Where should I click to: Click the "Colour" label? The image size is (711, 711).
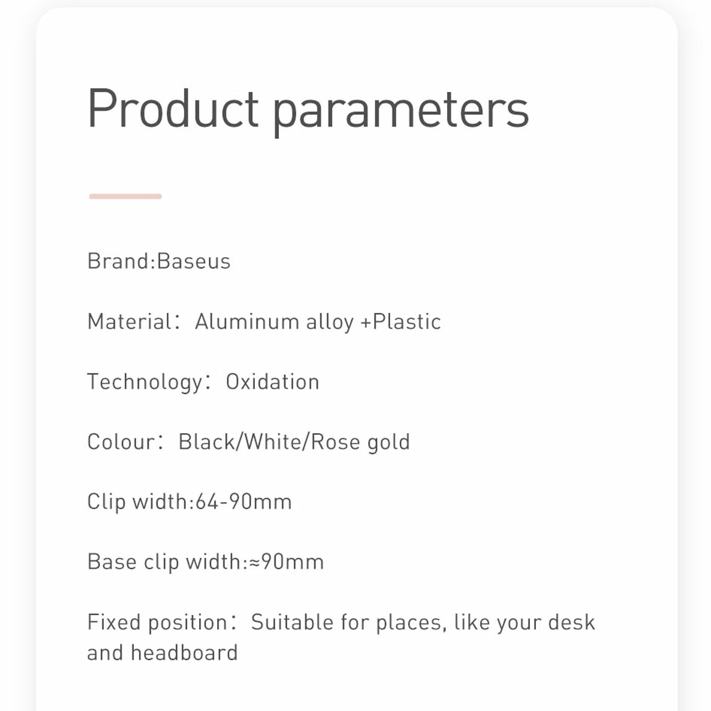click(121, 442)
